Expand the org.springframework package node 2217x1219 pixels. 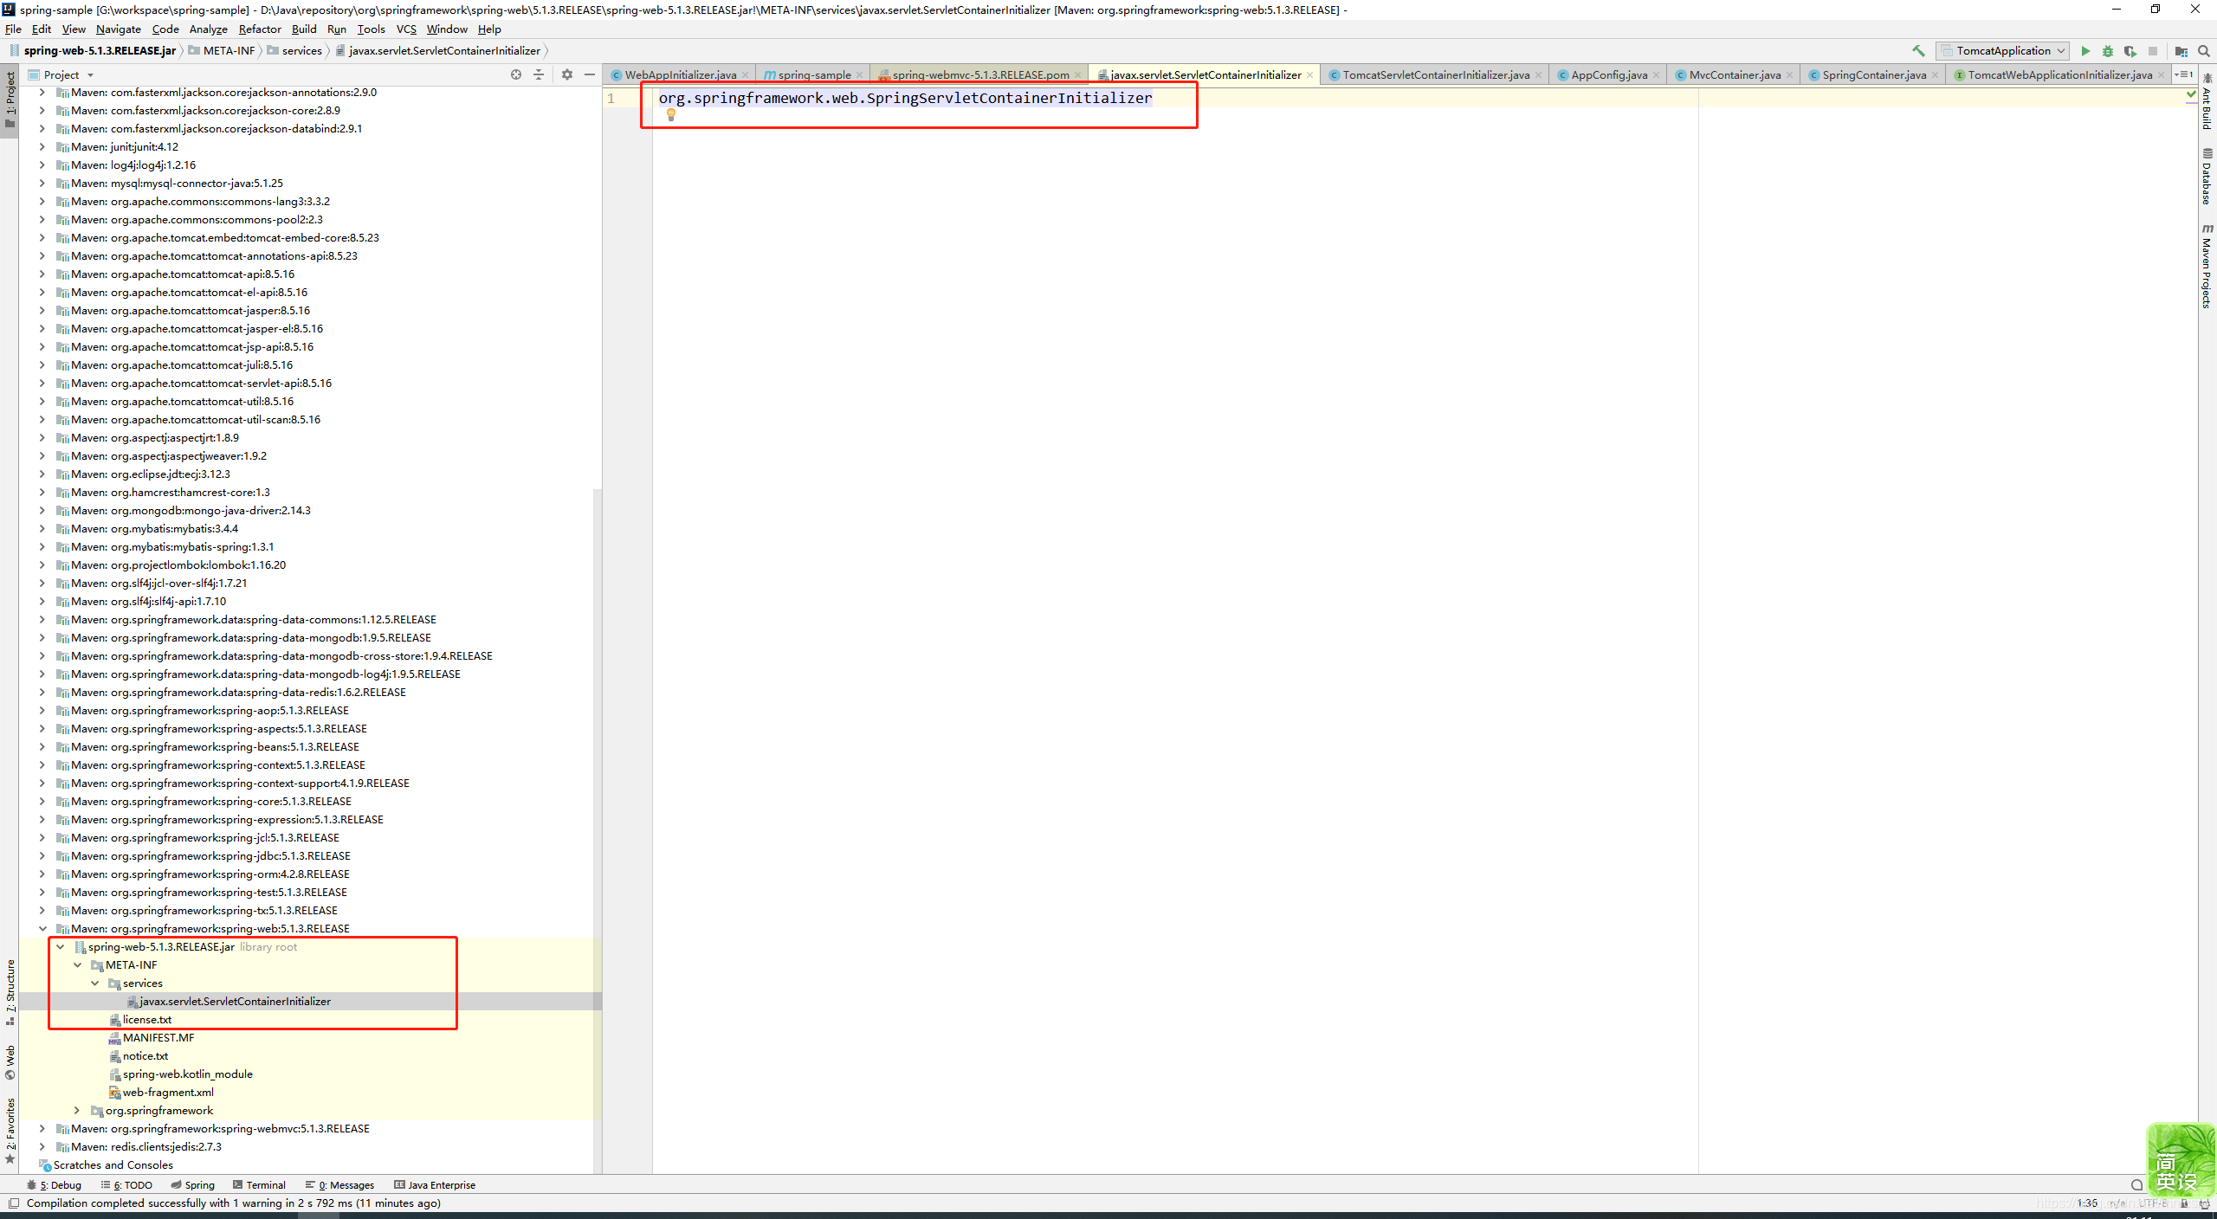(77, 1111)
